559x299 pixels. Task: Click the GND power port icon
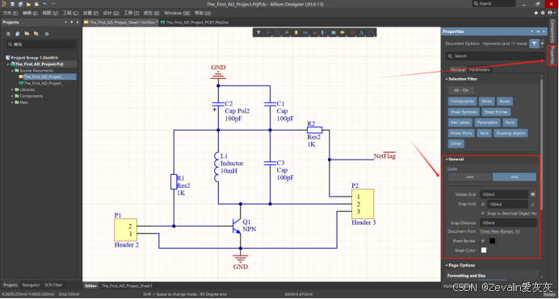[314, 32]
